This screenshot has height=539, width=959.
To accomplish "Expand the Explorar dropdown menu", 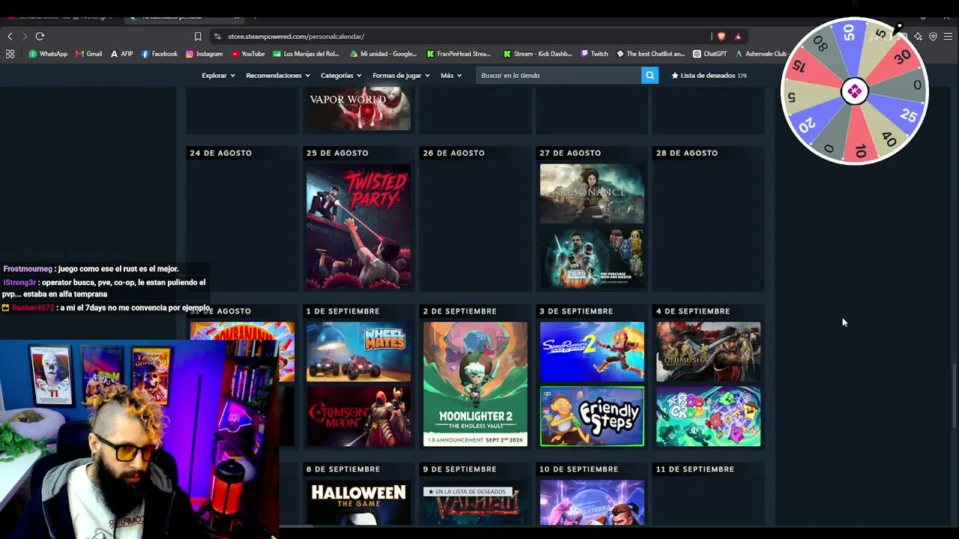I will tap(218, 76).
